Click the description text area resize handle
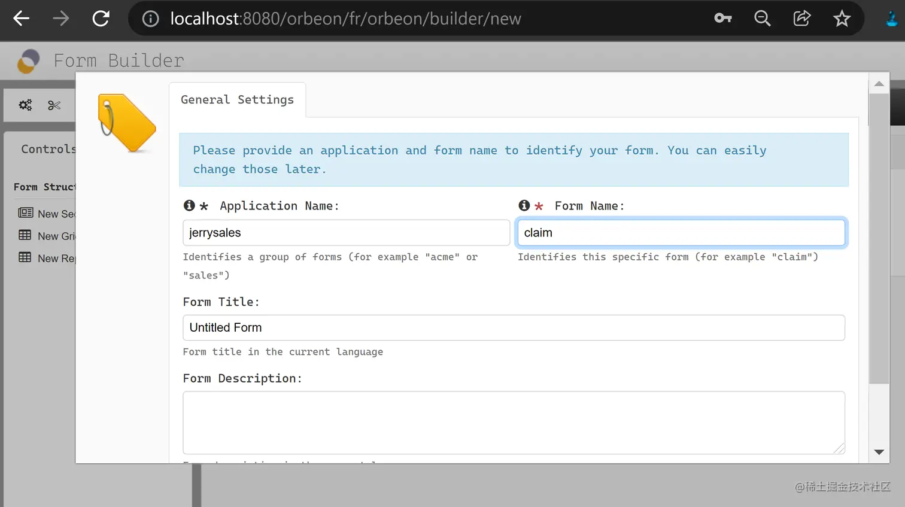This screenshot has width=905, height=507. point(839,448)
